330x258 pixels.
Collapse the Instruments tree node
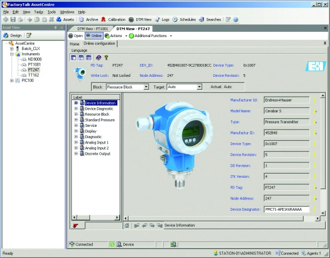pyautogui.click(x=12, y=54)
